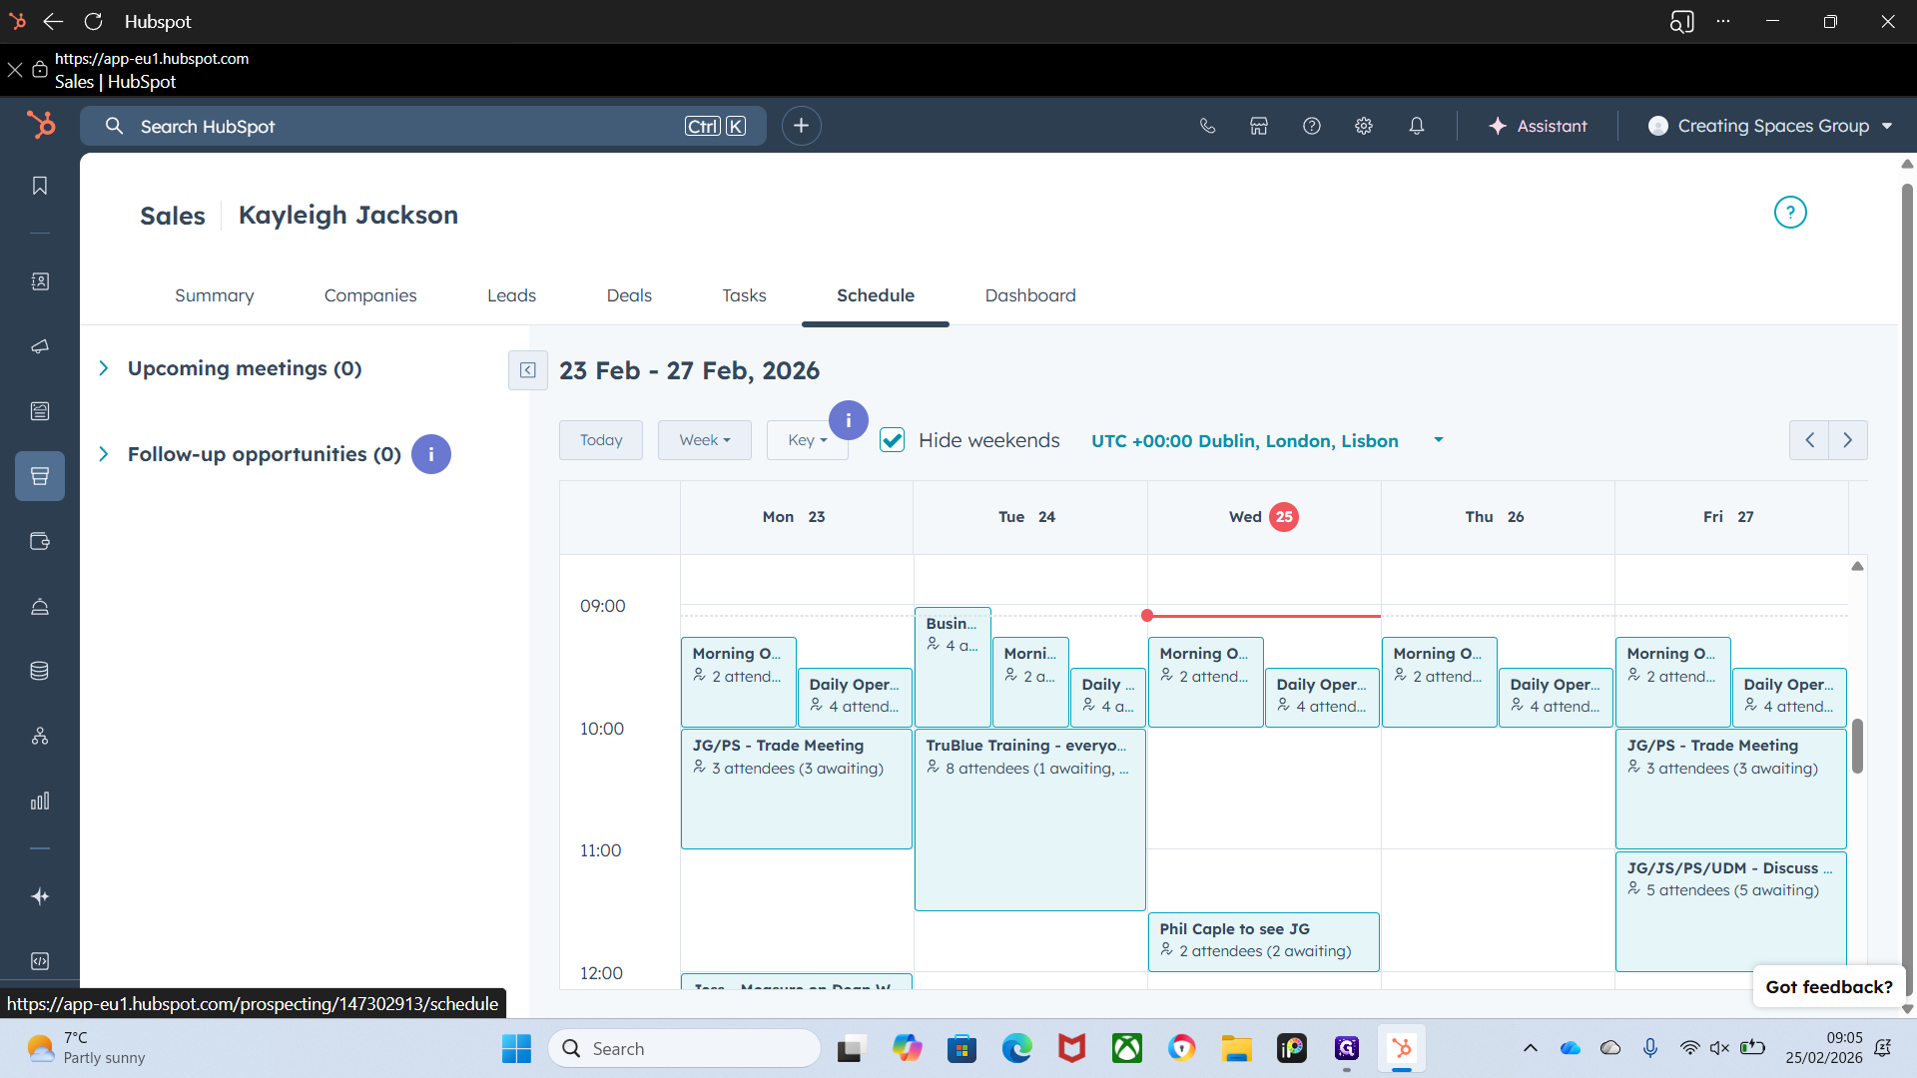Open the Service sidebar icon
The width and height of the screenshot is (1917, 1078).
[40, 606]
